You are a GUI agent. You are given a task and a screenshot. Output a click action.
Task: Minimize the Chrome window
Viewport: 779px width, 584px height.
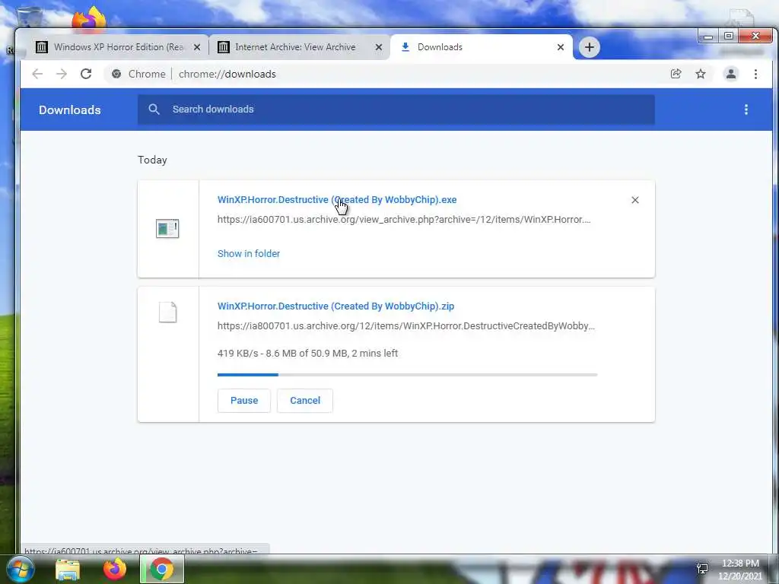(708, 36)
